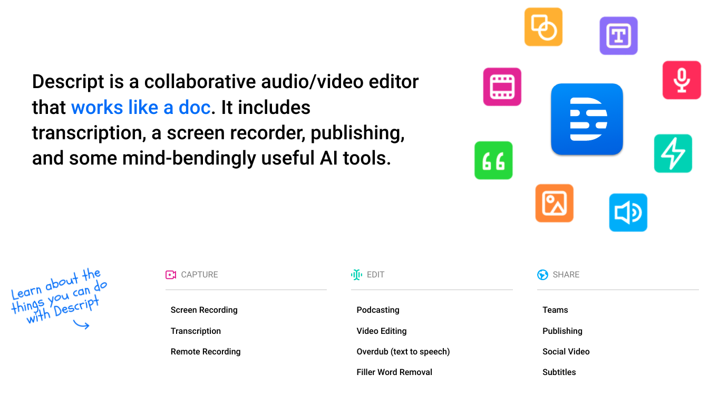
Task: Open Overdub (text to speech) link
Action: 403,352
